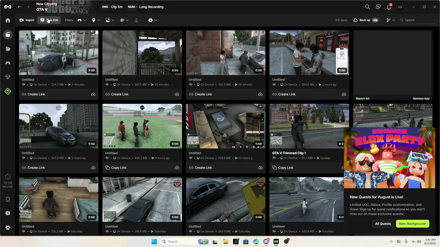Click the Now Clipping GTA V status
The height and width of the screenshot is (247, 440).
[47, 7]
